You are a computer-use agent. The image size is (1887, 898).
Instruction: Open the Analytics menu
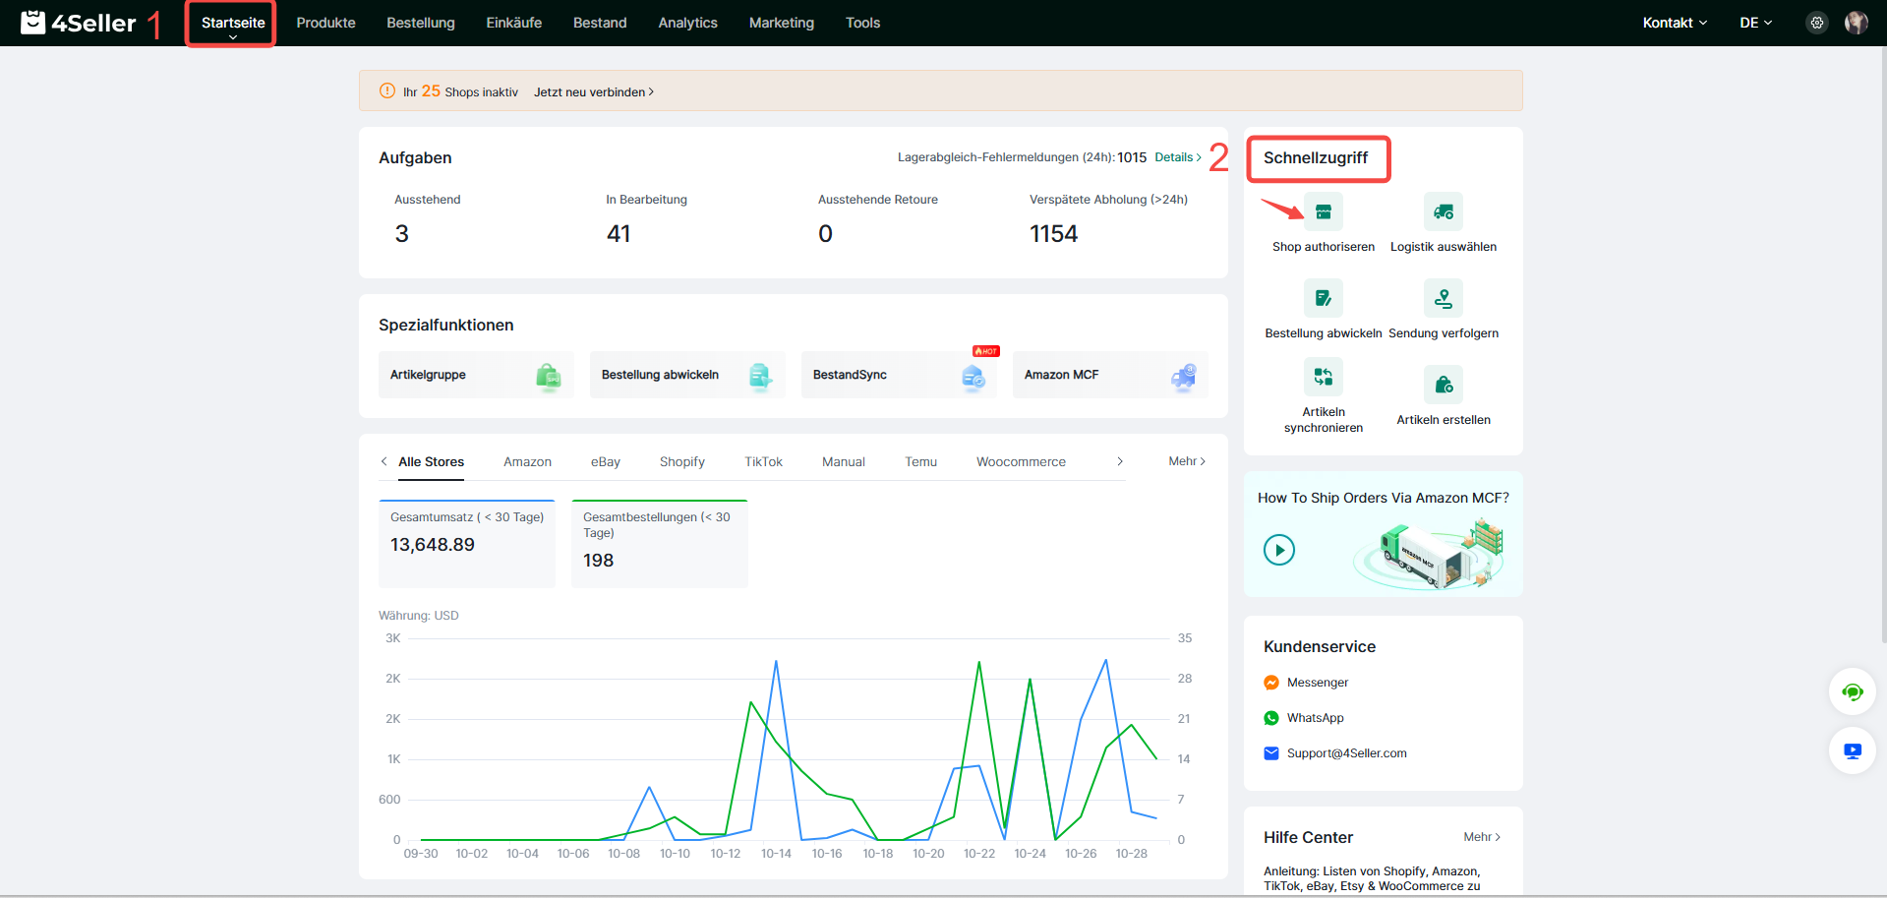point(687,23)
